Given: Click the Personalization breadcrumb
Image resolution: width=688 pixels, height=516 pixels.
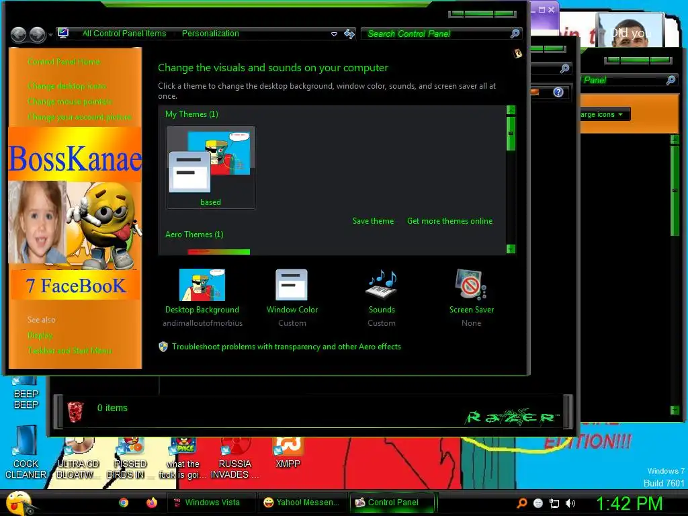Looking at the screenshot, I should (x=210, y=34).
